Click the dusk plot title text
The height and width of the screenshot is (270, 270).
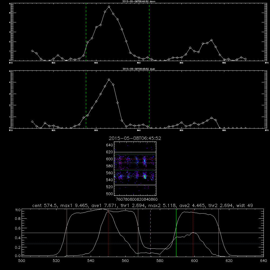tap(139, 69)
